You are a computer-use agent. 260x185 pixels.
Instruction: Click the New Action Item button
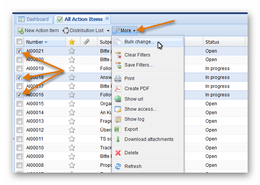point(38,30)
